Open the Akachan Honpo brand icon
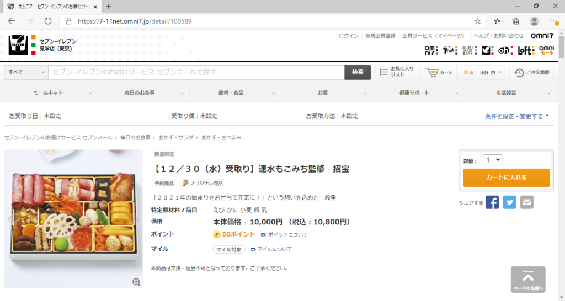The width and height of the screenshot is (565, 301). tap(505, 50)
